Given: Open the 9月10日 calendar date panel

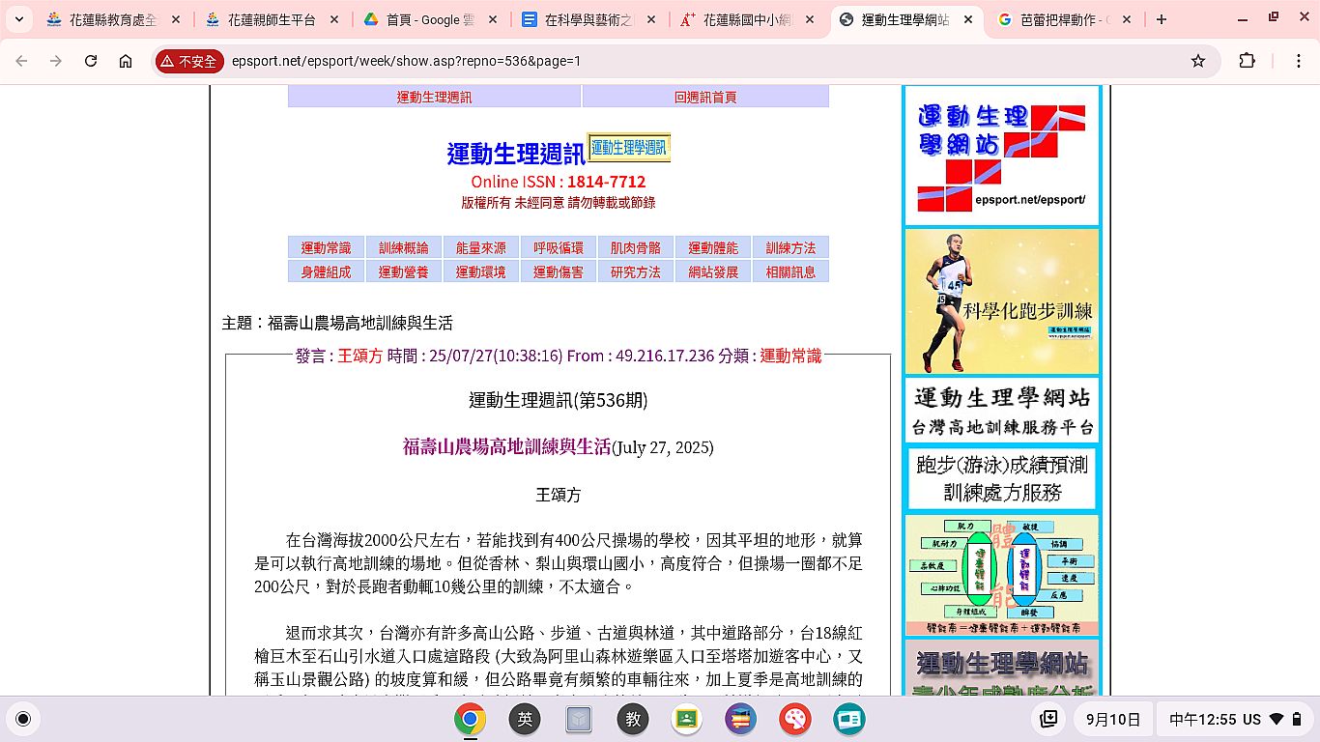Looking at the screenshot, I should point(1113,719).
